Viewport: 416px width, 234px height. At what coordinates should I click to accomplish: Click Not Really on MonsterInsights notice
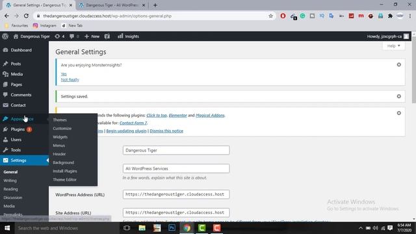tap(70, 79)
